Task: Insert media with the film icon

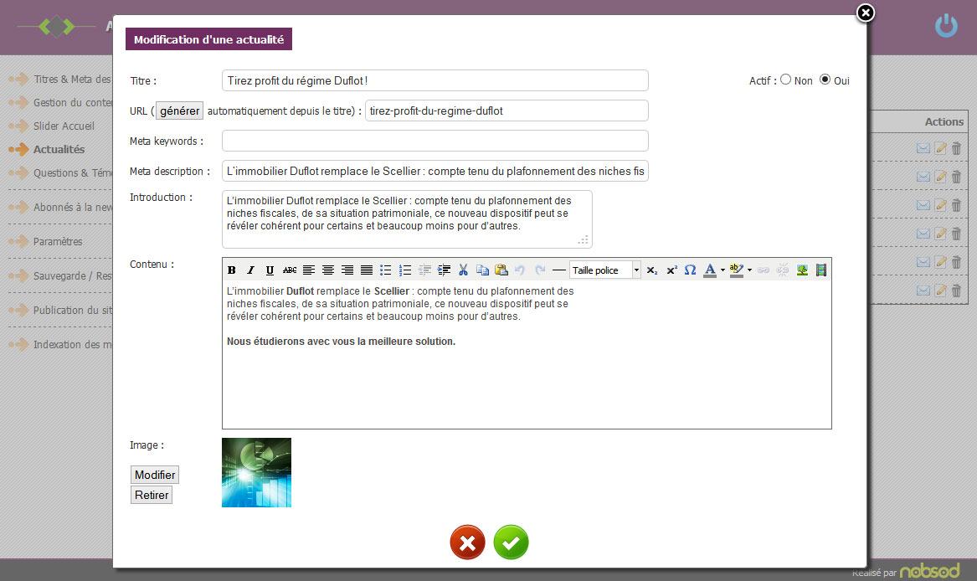Action: tap(821, 270)
